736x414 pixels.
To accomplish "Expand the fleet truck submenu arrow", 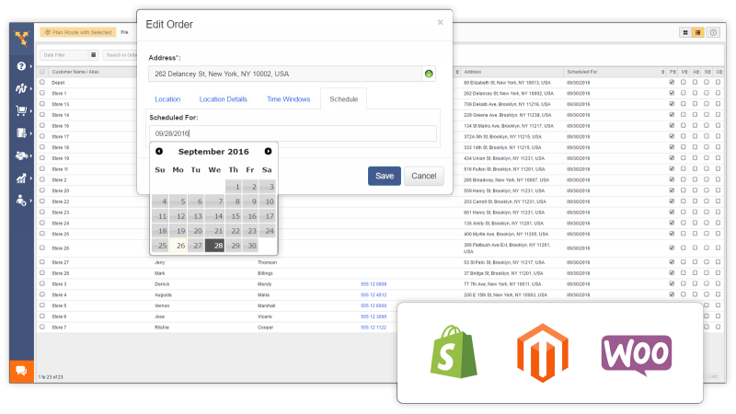I will (x=31, y=155).
